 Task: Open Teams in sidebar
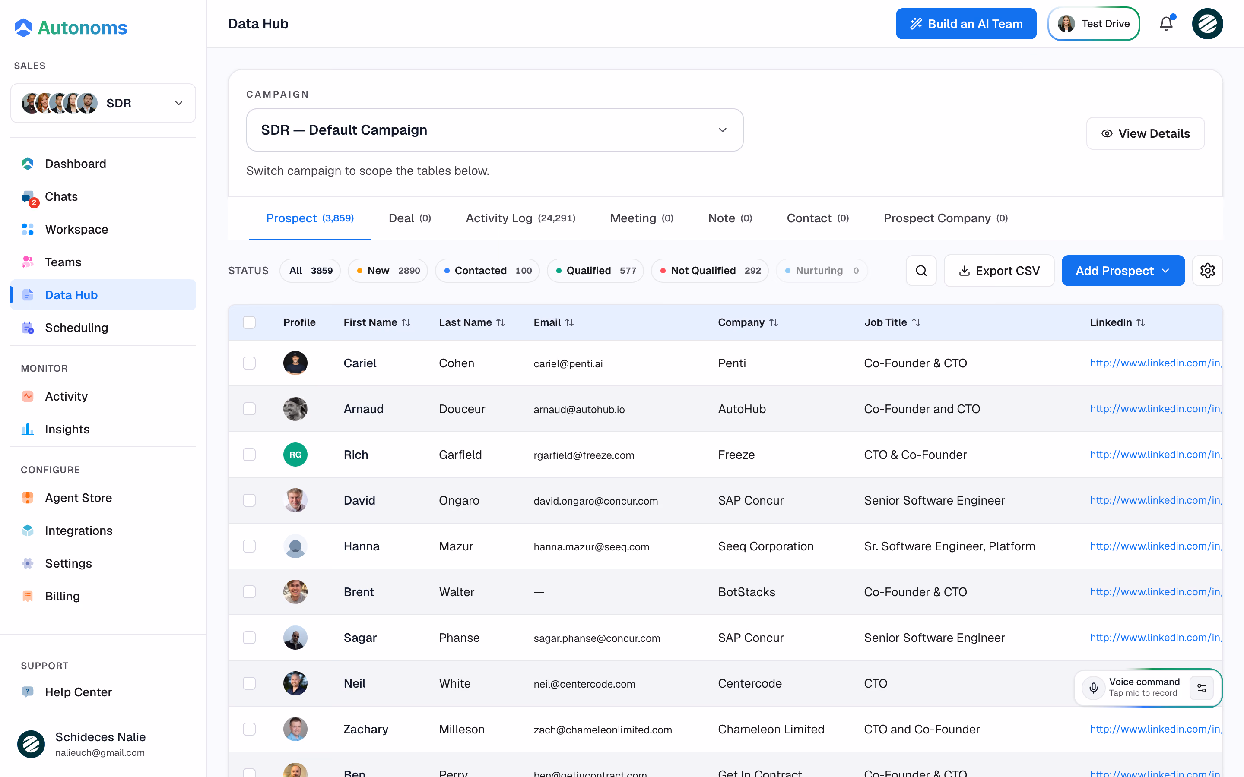[103, 262]
